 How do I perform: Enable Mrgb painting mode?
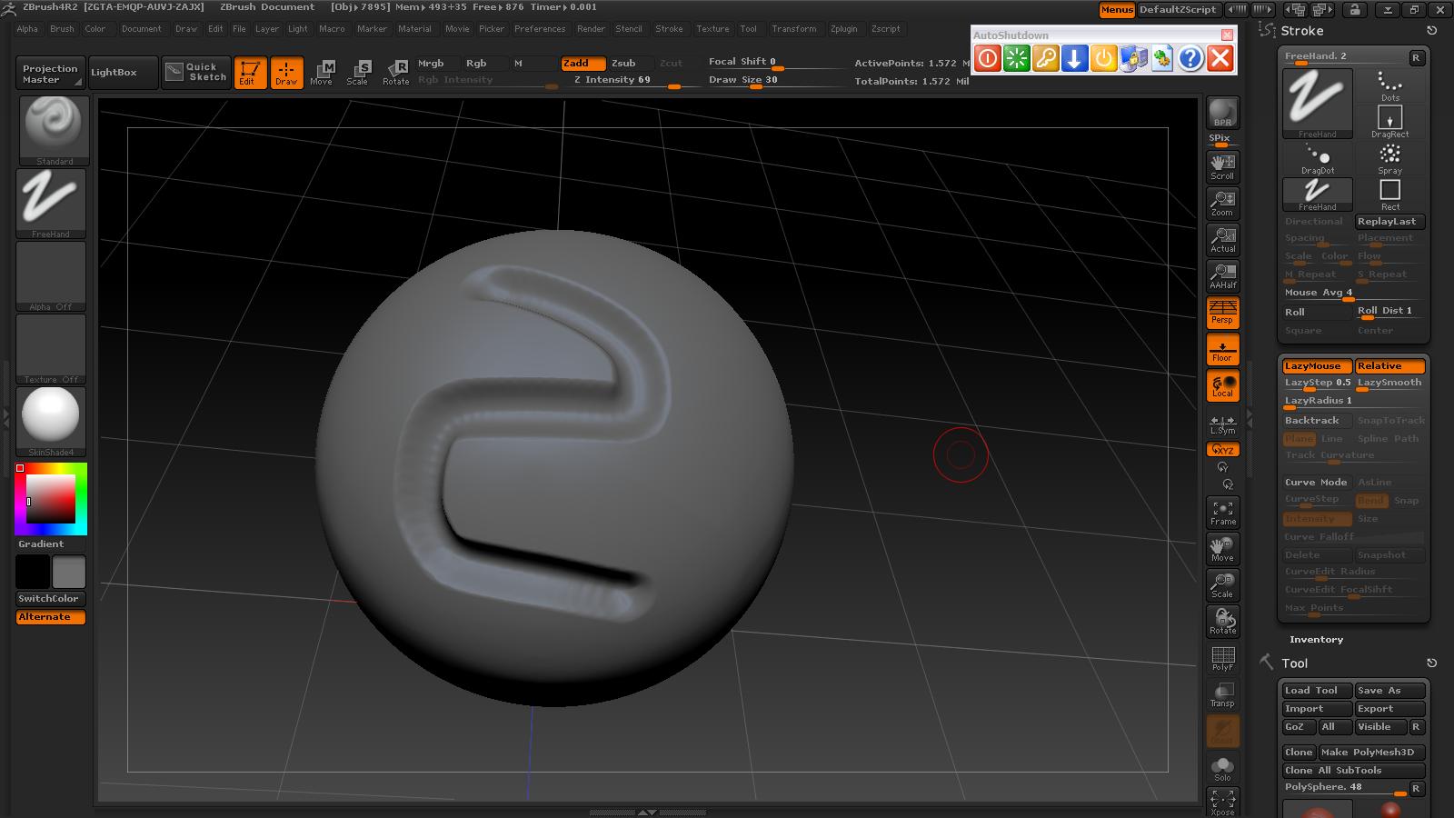pyautogui.click(x=437, y=64)
